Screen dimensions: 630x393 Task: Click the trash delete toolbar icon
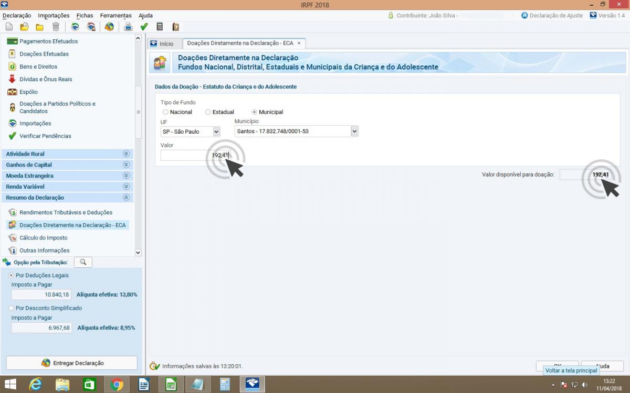click(x=56, y=27)
